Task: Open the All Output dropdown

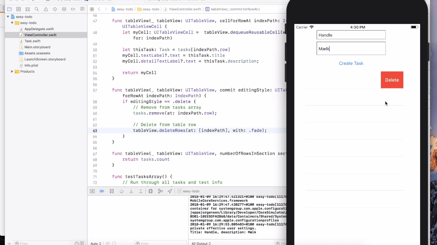Action: [x=201, y=243]
